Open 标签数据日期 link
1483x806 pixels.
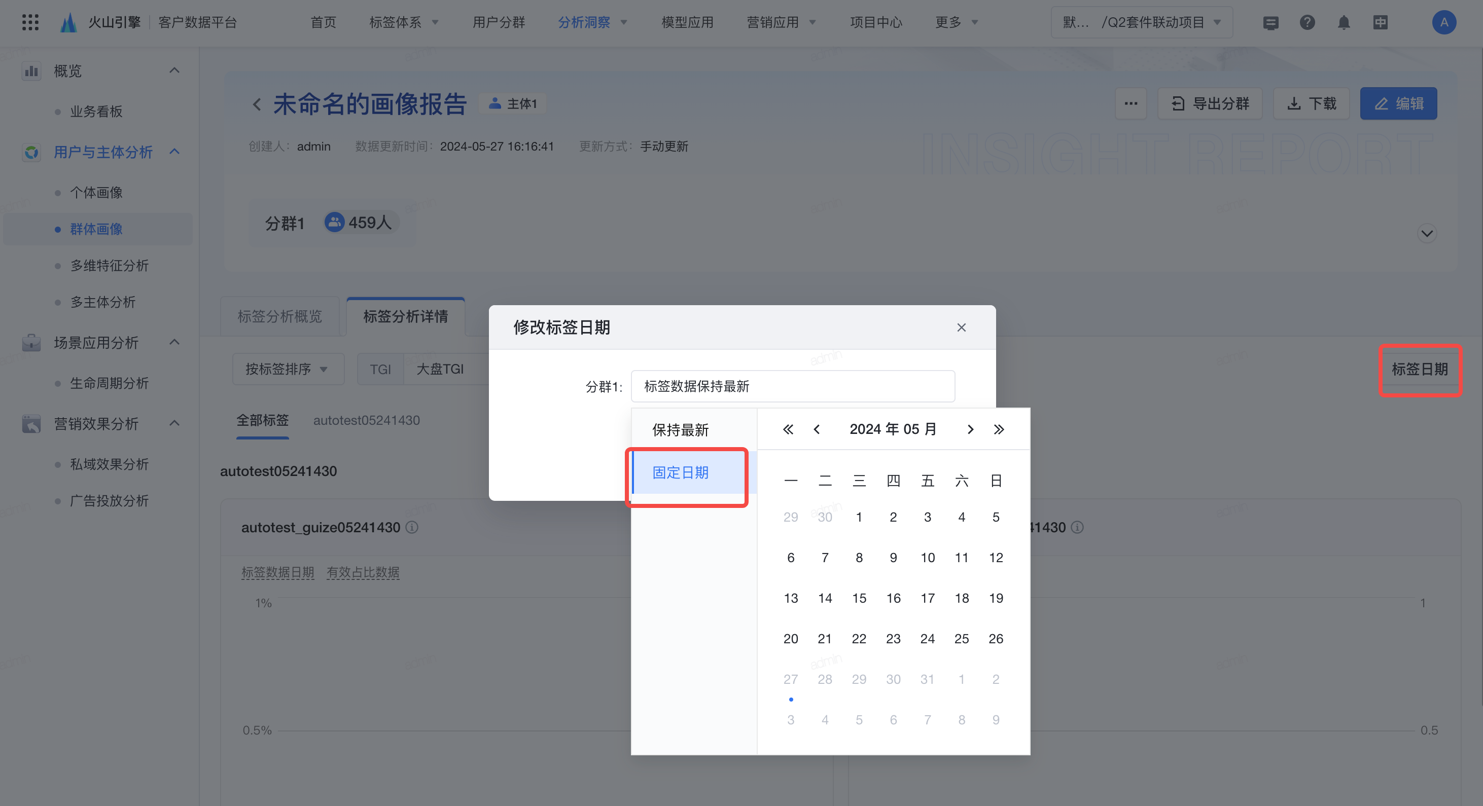(277, 572)
